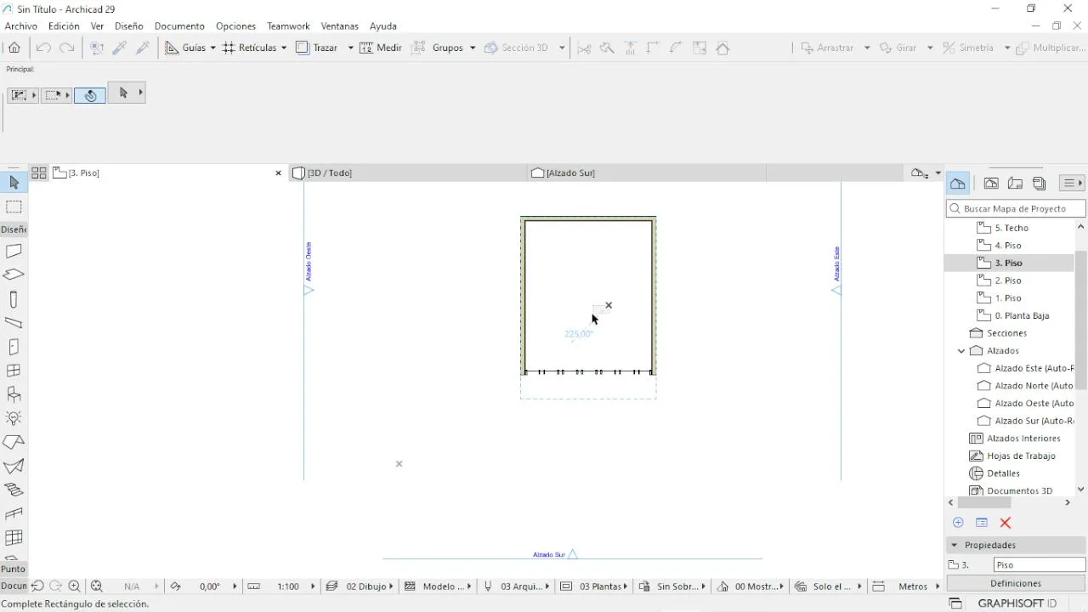Open the 1:100 scale popup arrow

pos(313,586)
